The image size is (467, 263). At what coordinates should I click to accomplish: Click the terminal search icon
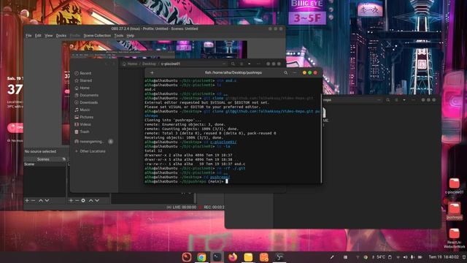(x=285, y=73)
